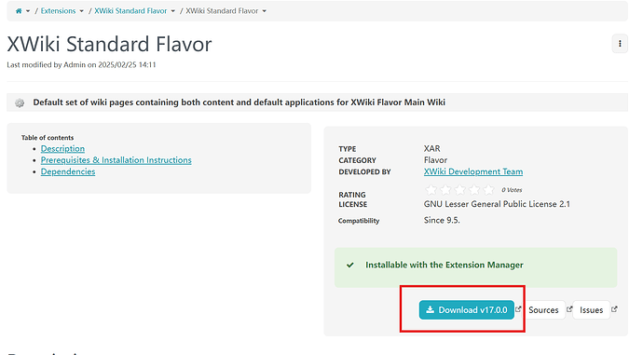Viewport: 643px width, 355px height.
Task: Expand the dropdown arrow next to home icon
Action: click(28, 11)
